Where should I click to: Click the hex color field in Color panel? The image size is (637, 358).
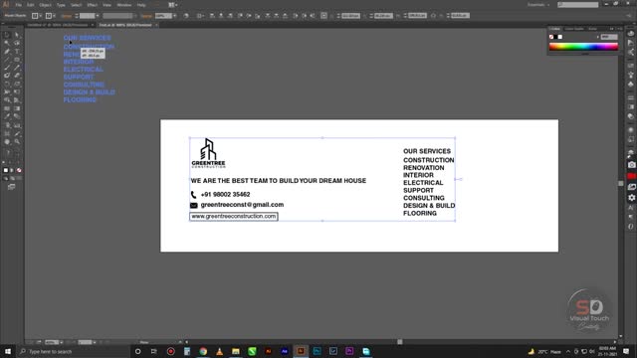pos(609,37)
